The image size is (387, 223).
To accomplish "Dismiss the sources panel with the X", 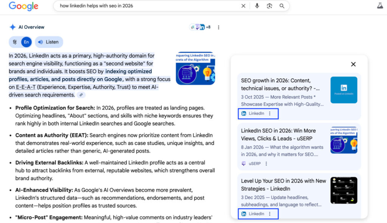I will tap(353, 64).
